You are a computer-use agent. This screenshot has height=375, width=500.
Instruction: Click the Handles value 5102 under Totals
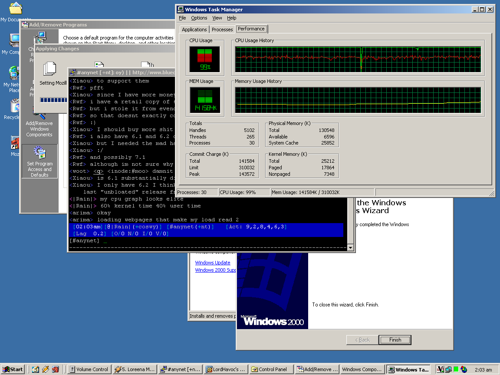(250, 130)
